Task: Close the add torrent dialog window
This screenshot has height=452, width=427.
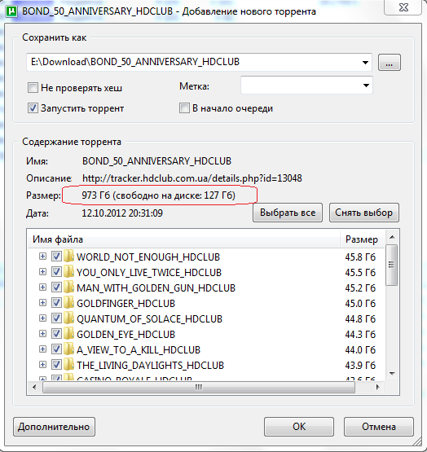Action: click(404, 7)
